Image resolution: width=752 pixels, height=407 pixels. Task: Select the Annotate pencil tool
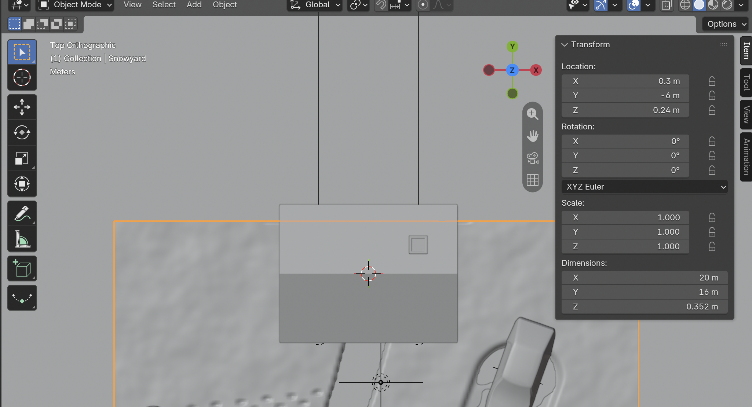click(x=22, y=213)
